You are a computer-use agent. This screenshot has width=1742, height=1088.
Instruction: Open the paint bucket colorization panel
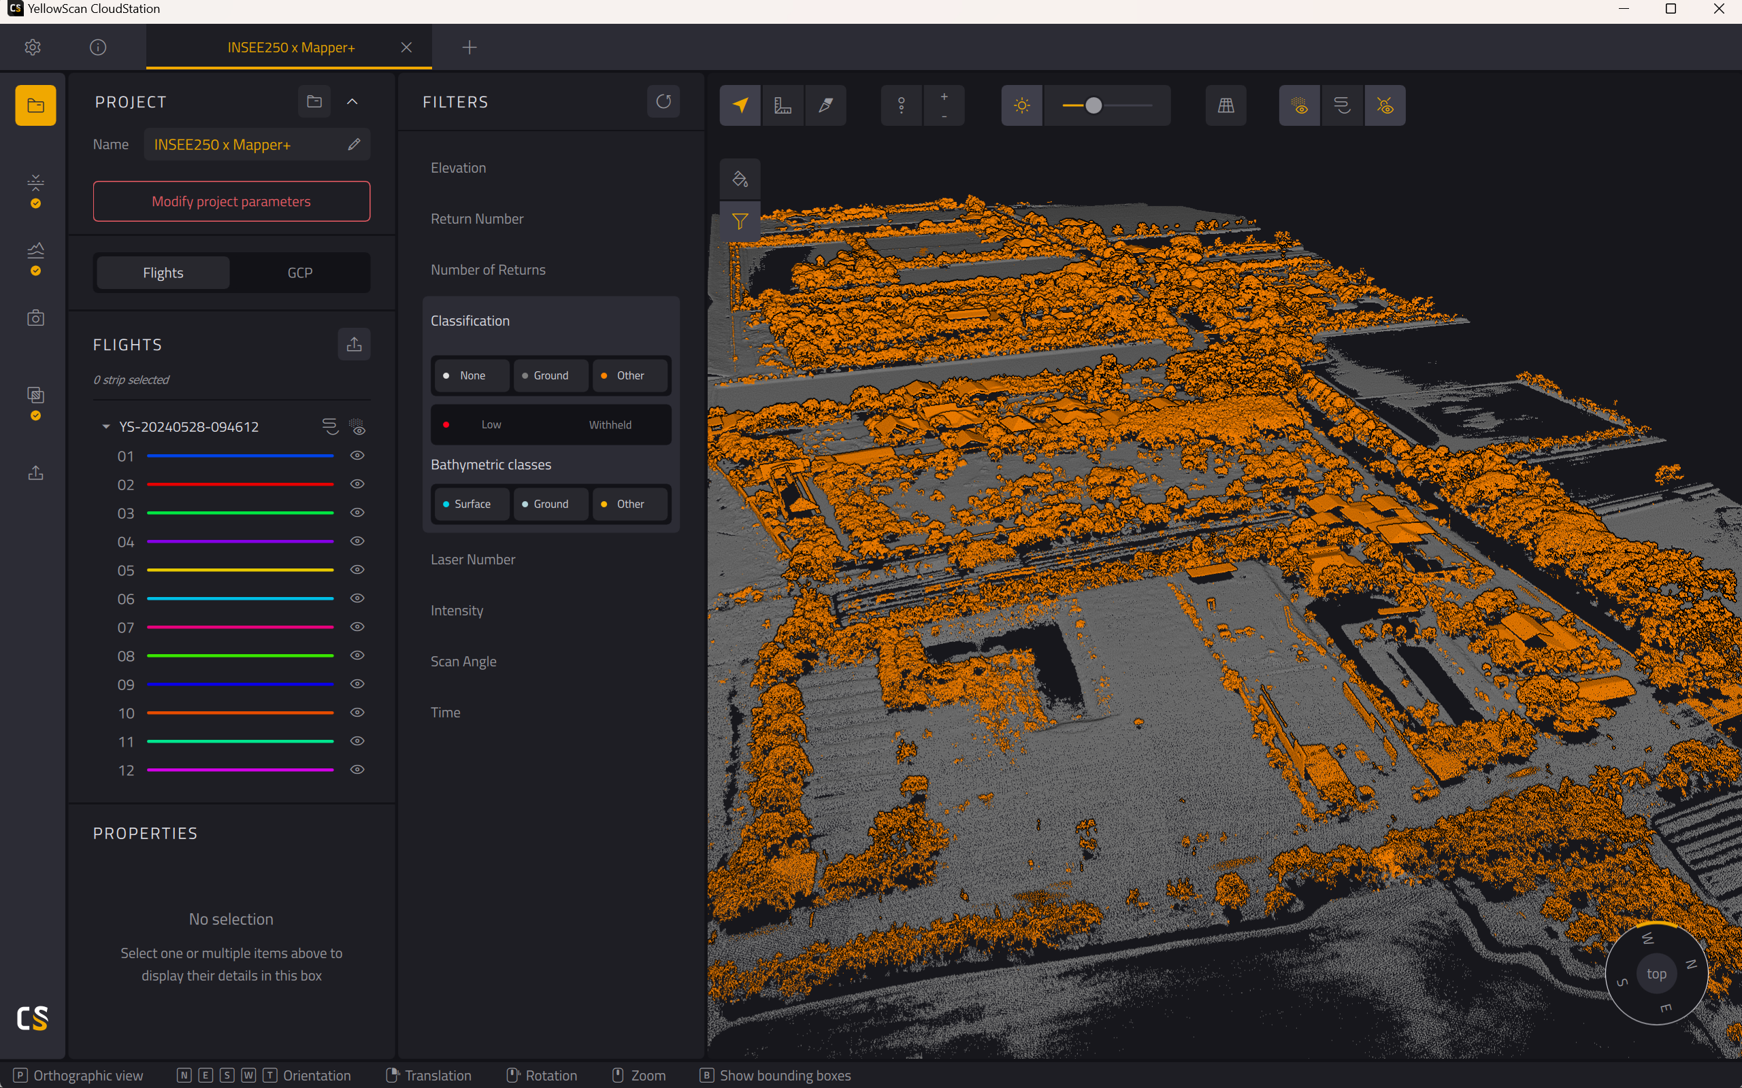click(x=740, y=178)
